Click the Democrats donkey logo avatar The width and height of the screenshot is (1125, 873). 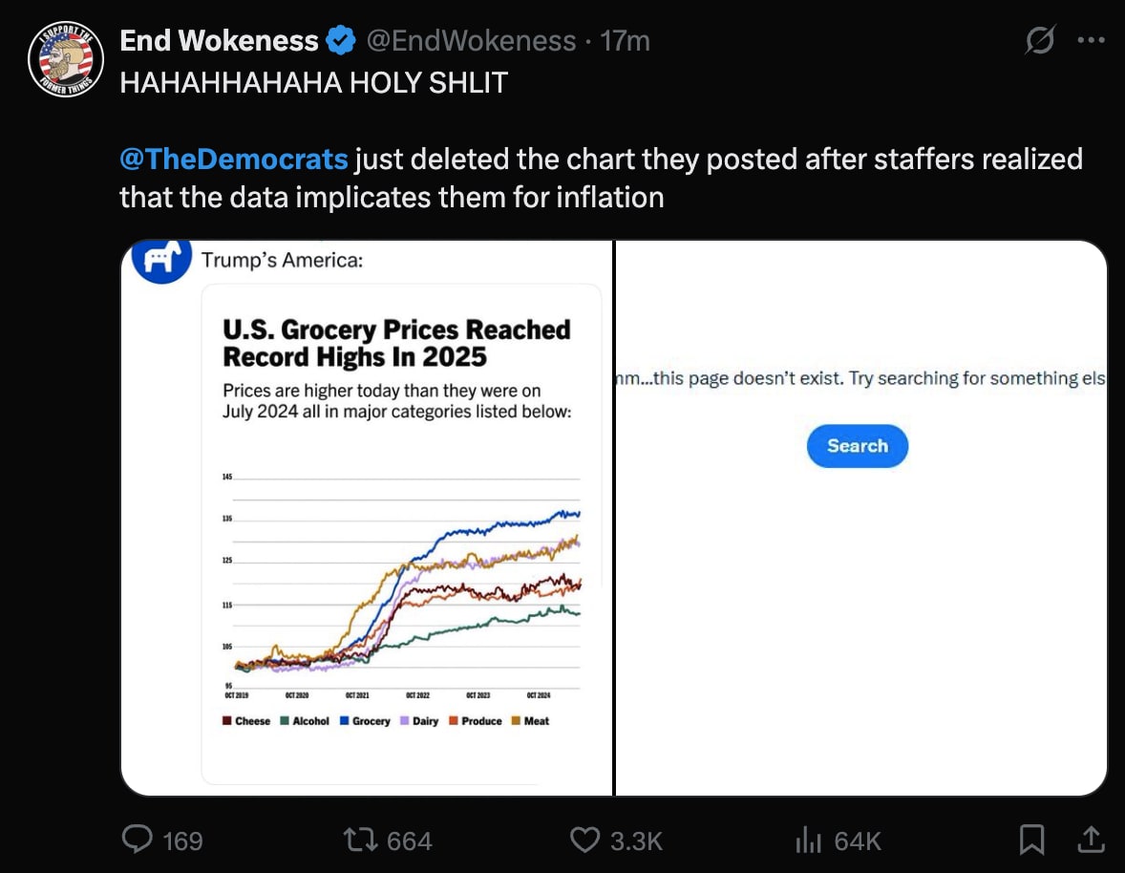161,260
